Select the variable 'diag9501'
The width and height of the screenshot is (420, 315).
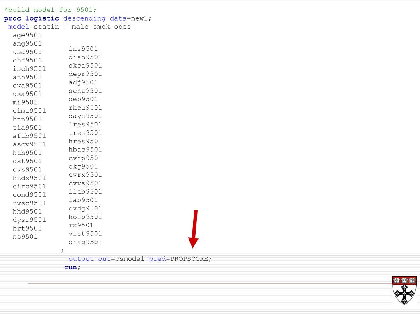click(x=85, y=242)
